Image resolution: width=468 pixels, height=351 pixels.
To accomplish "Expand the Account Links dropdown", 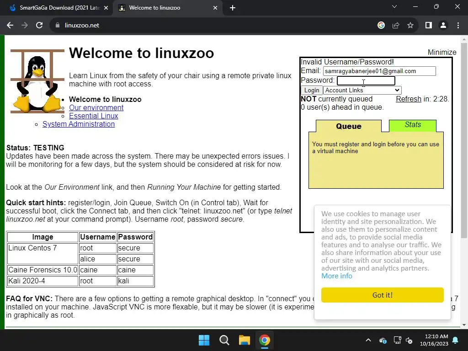I will [x=362, y=90].
